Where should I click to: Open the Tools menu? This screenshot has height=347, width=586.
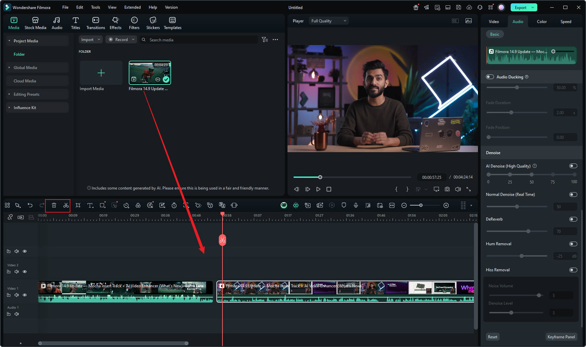(x=95, y=7)
